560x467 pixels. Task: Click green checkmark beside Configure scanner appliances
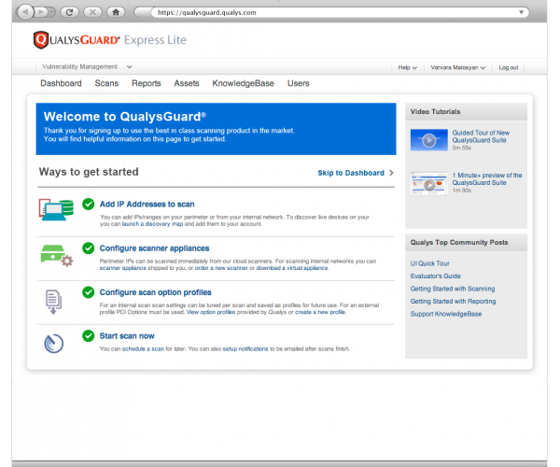89,248
